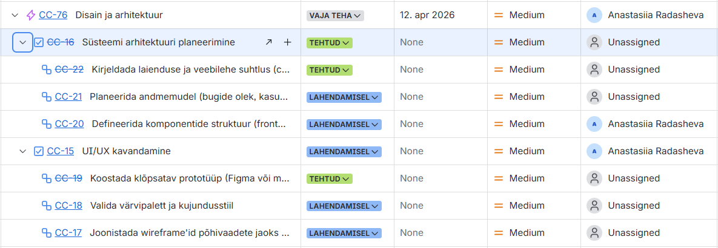Click the task checkbox icon for CC-16

pos(39,42)
